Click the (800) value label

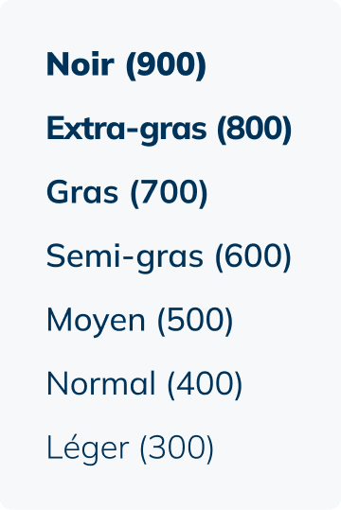[255, 129]
